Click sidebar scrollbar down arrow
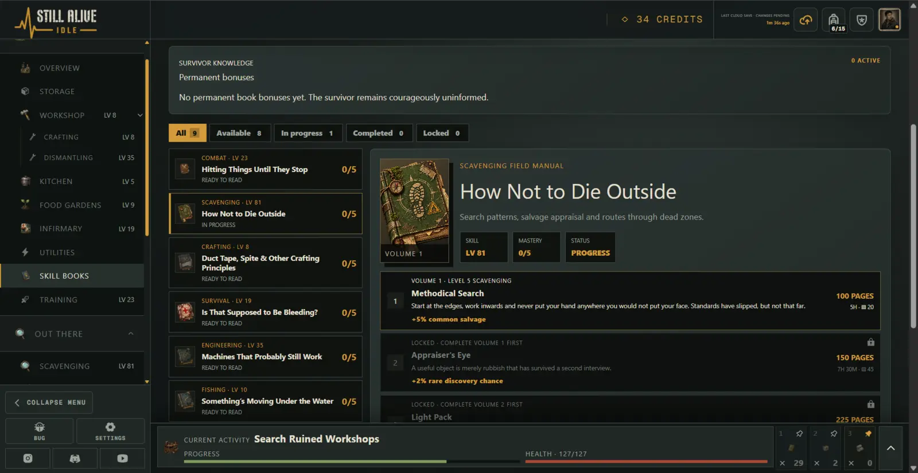Viewport: 918px width, 473px height. (x=147, y=381)
